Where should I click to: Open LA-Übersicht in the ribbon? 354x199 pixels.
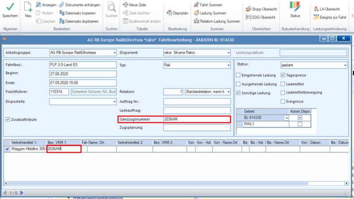(327, 9)
